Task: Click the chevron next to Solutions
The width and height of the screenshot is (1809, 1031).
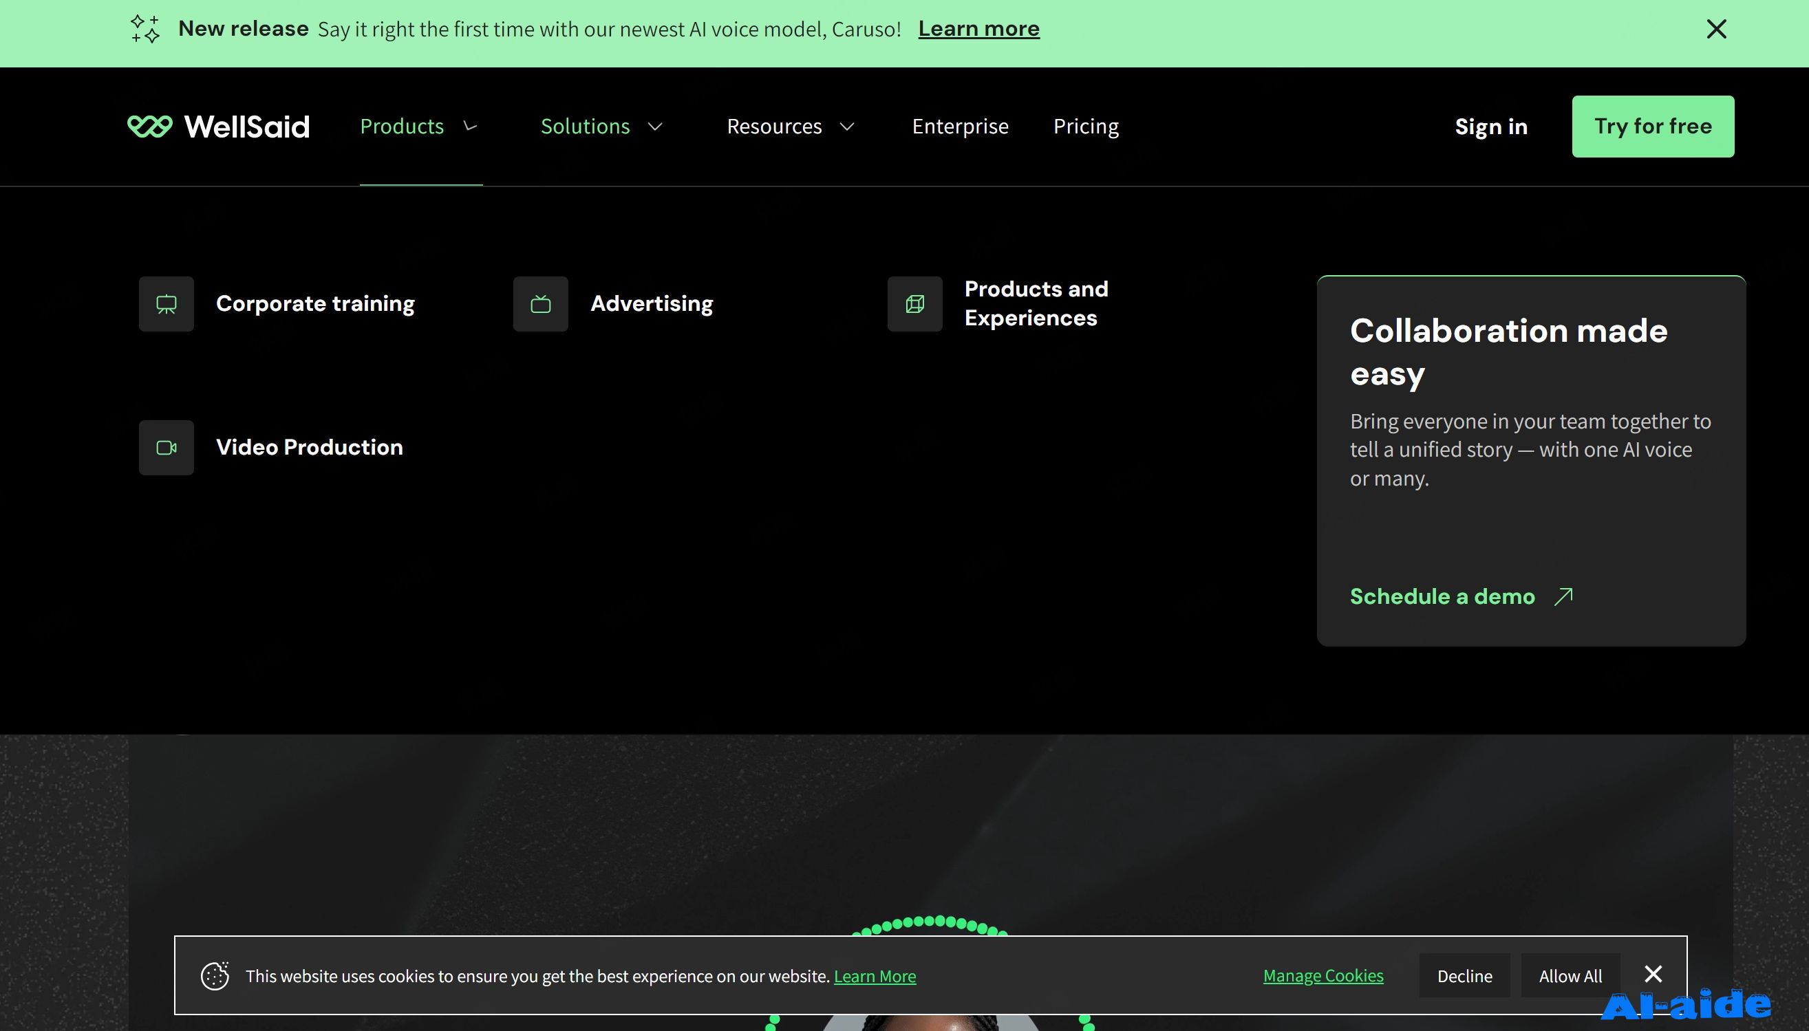Action: 655,127
